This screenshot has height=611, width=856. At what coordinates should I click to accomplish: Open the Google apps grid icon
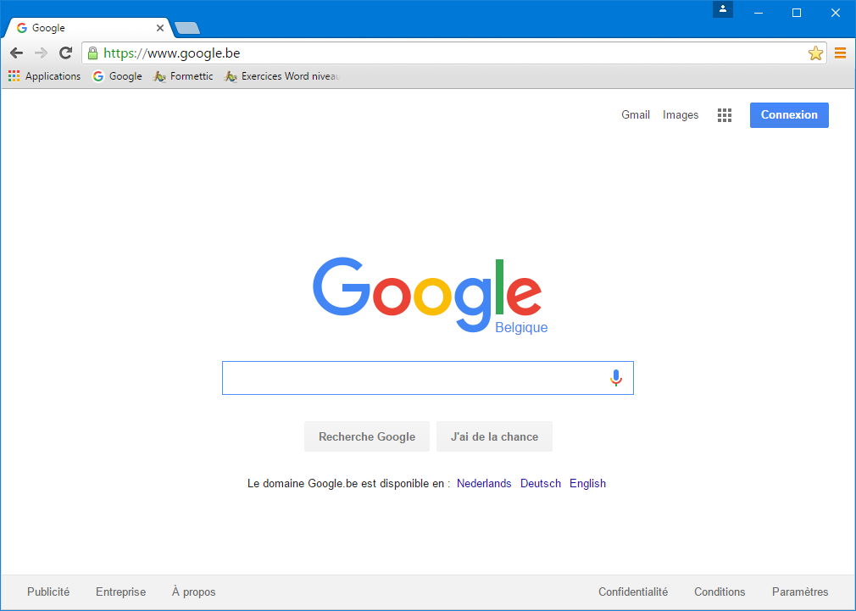[725, 115]
